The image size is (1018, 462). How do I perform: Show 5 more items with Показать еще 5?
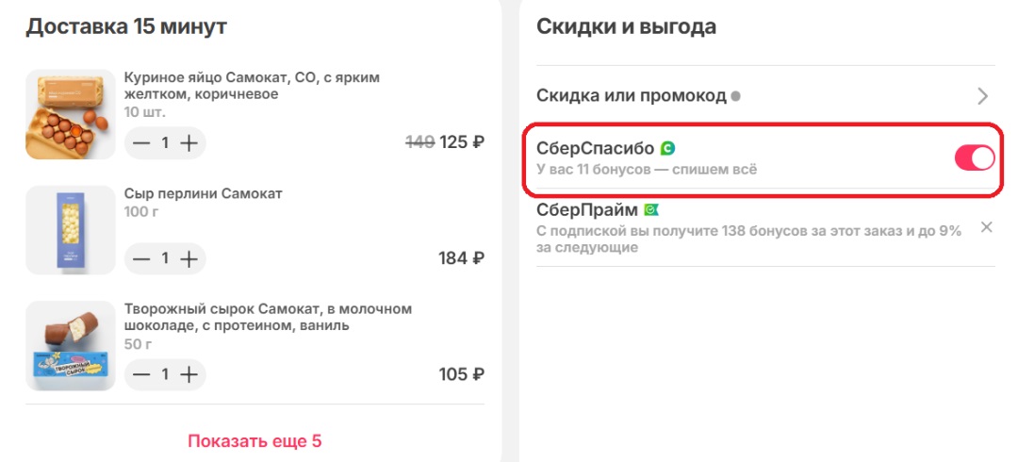[254, 442]
